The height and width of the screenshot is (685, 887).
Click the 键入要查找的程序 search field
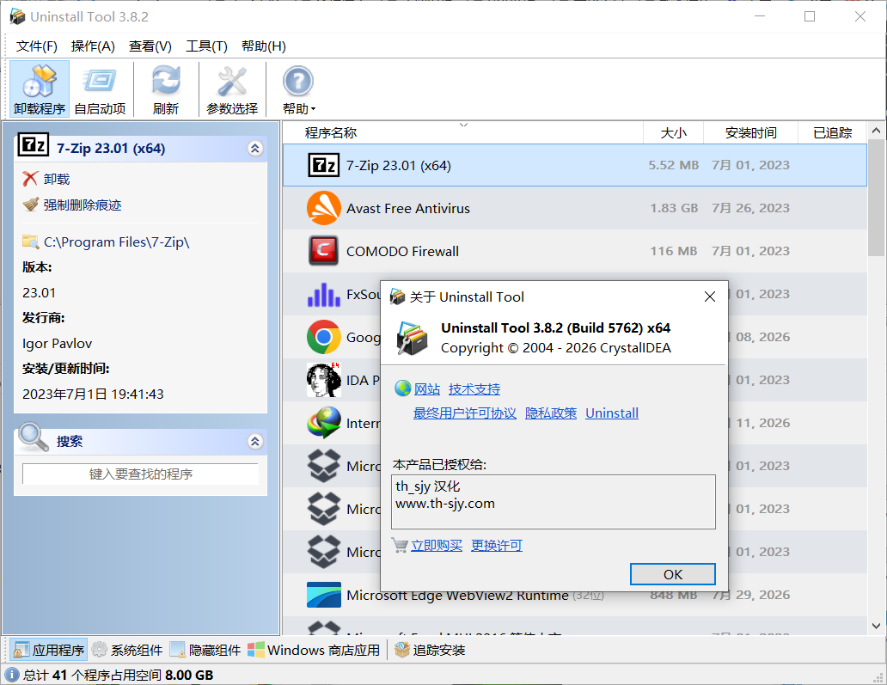tap(140, 474)
